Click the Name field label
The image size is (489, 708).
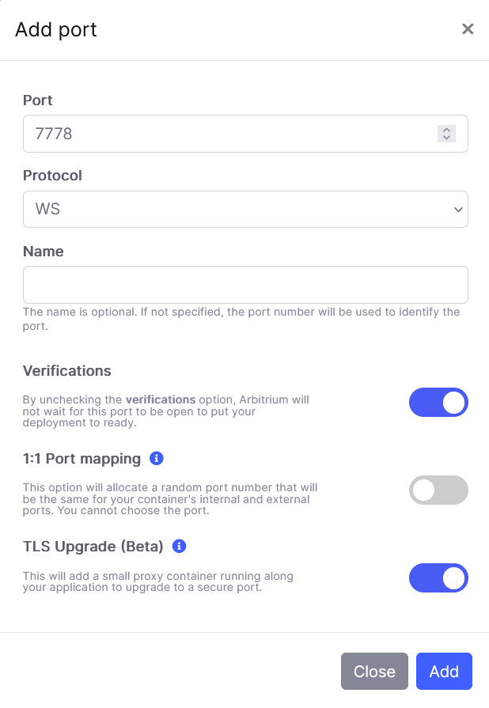point(43,252)
